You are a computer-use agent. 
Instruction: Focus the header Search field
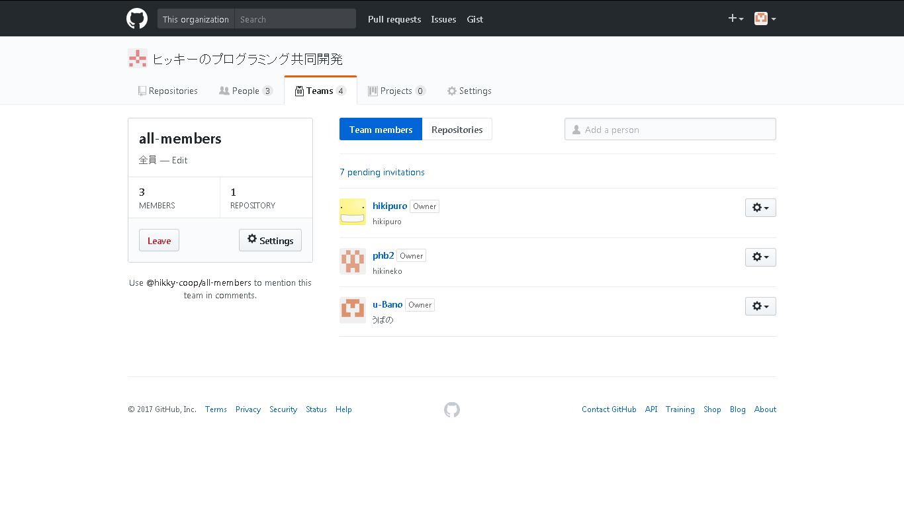tap(295, 19)
